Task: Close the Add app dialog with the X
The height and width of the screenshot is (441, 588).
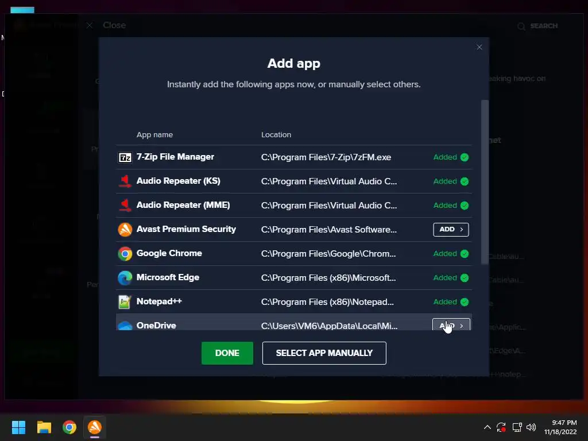Action: (x=479, y=47)
